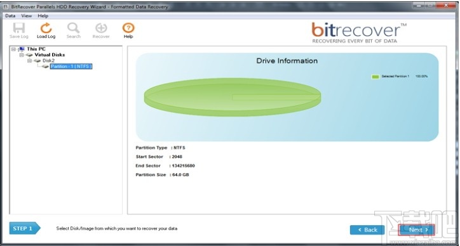Image resolution: width=460 pixels, height=246 pixels.
Task: Click the Save Log toolbar icon
Action: tap(19, 28)
